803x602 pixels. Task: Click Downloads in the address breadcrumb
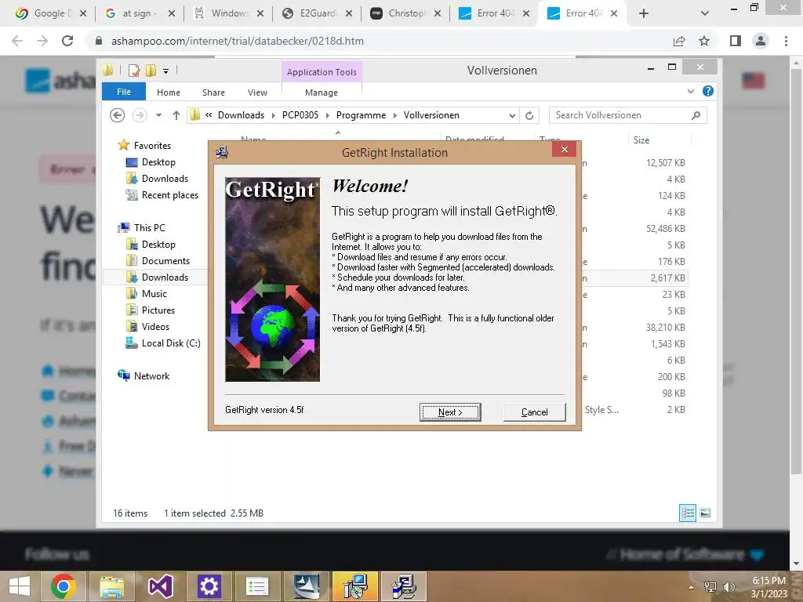coord(241,115)
